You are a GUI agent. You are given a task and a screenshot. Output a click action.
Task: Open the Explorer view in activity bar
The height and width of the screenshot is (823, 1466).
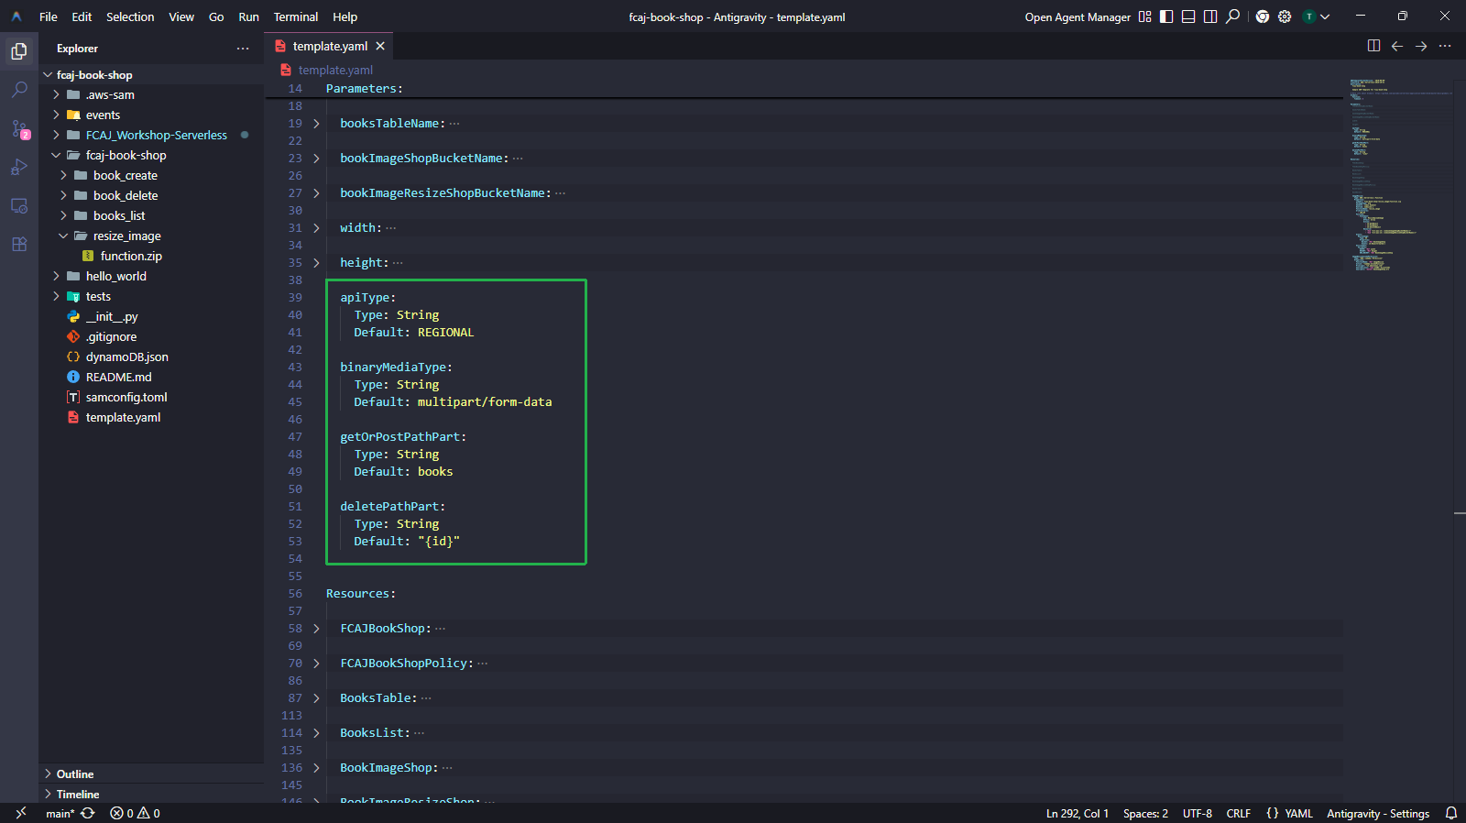coord(19,51)
